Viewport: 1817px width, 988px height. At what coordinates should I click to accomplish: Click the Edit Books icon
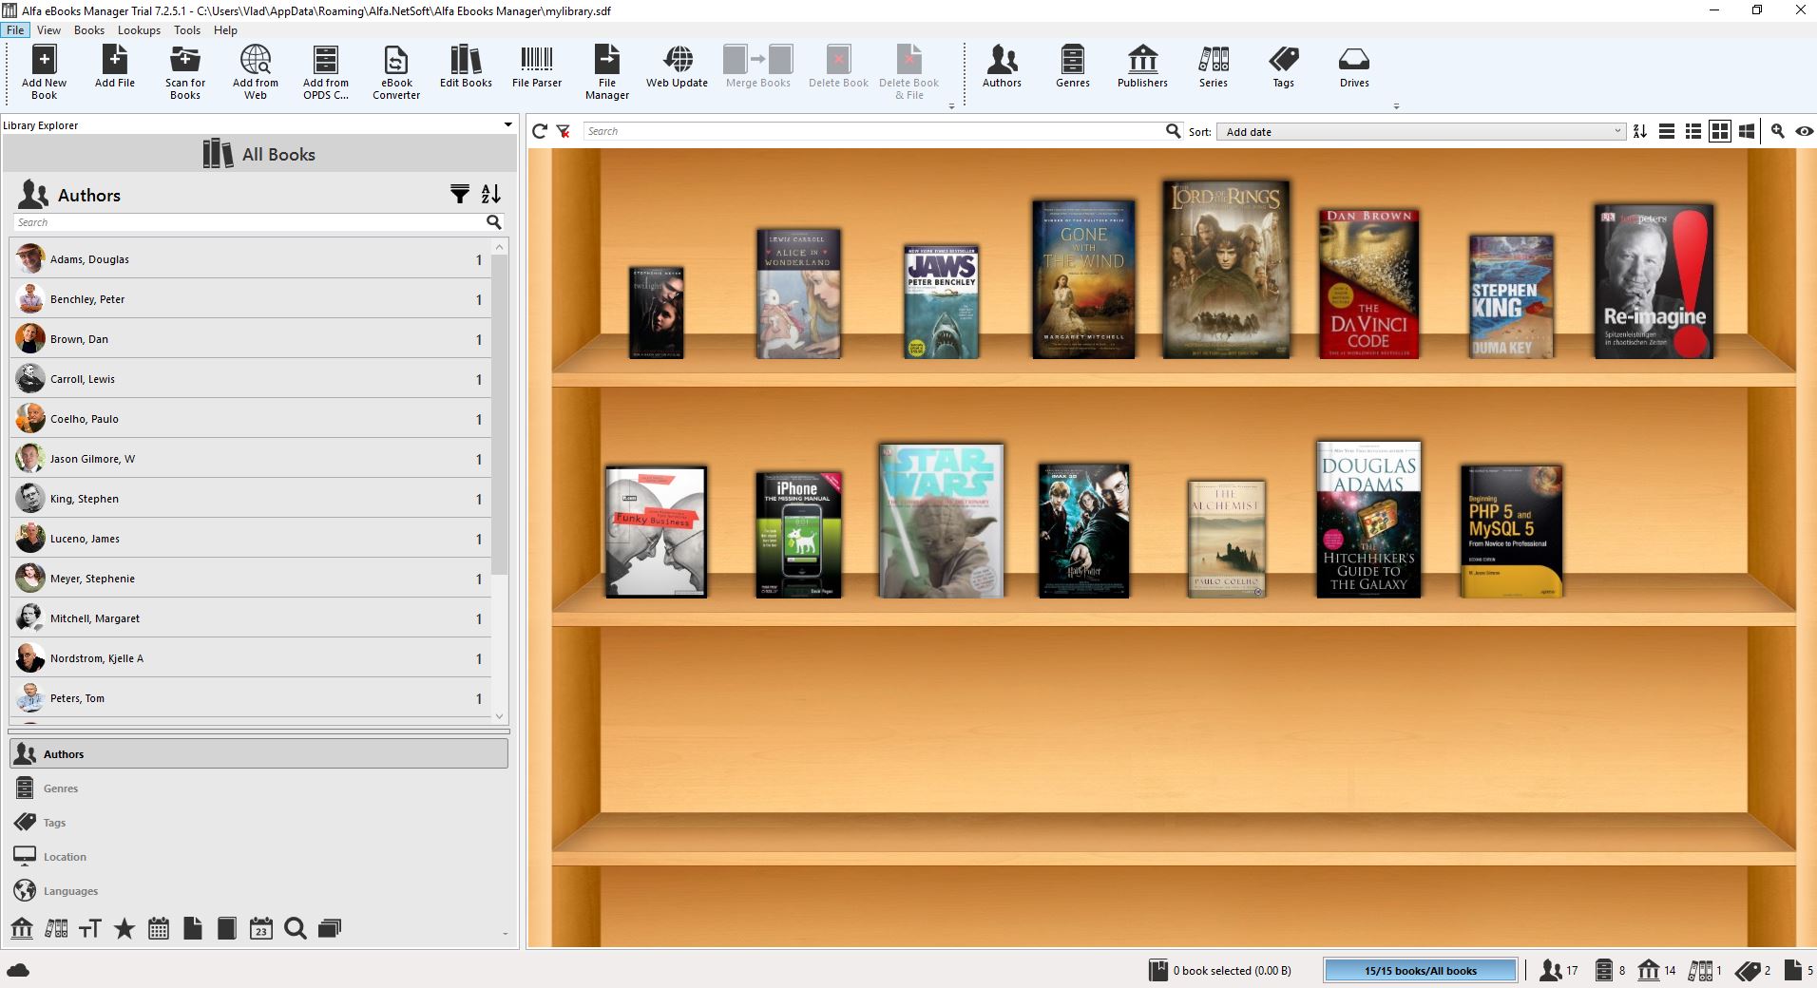pos(466,66)
